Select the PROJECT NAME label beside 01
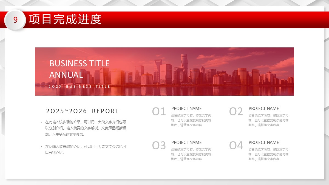 [186, 109]
